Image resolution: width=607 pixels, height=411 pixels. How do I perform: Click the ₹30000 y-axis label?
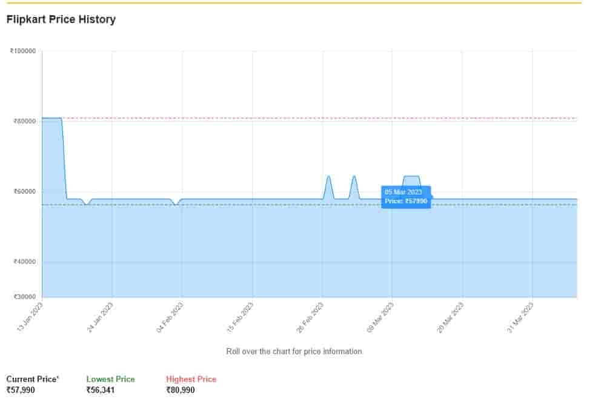(25, 297)
